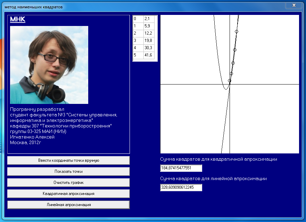The height and width of the screenshot is (222, 306).
Task: Select the row index cell 4
Action: (138, 48)
